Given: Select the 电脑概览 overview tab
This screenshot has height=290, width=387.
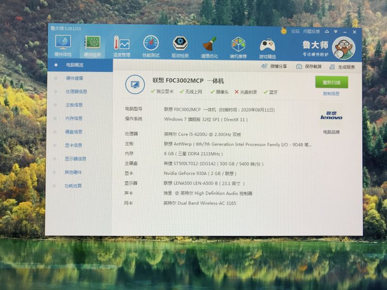Looking at the screenshot, I should coord(80,65).
